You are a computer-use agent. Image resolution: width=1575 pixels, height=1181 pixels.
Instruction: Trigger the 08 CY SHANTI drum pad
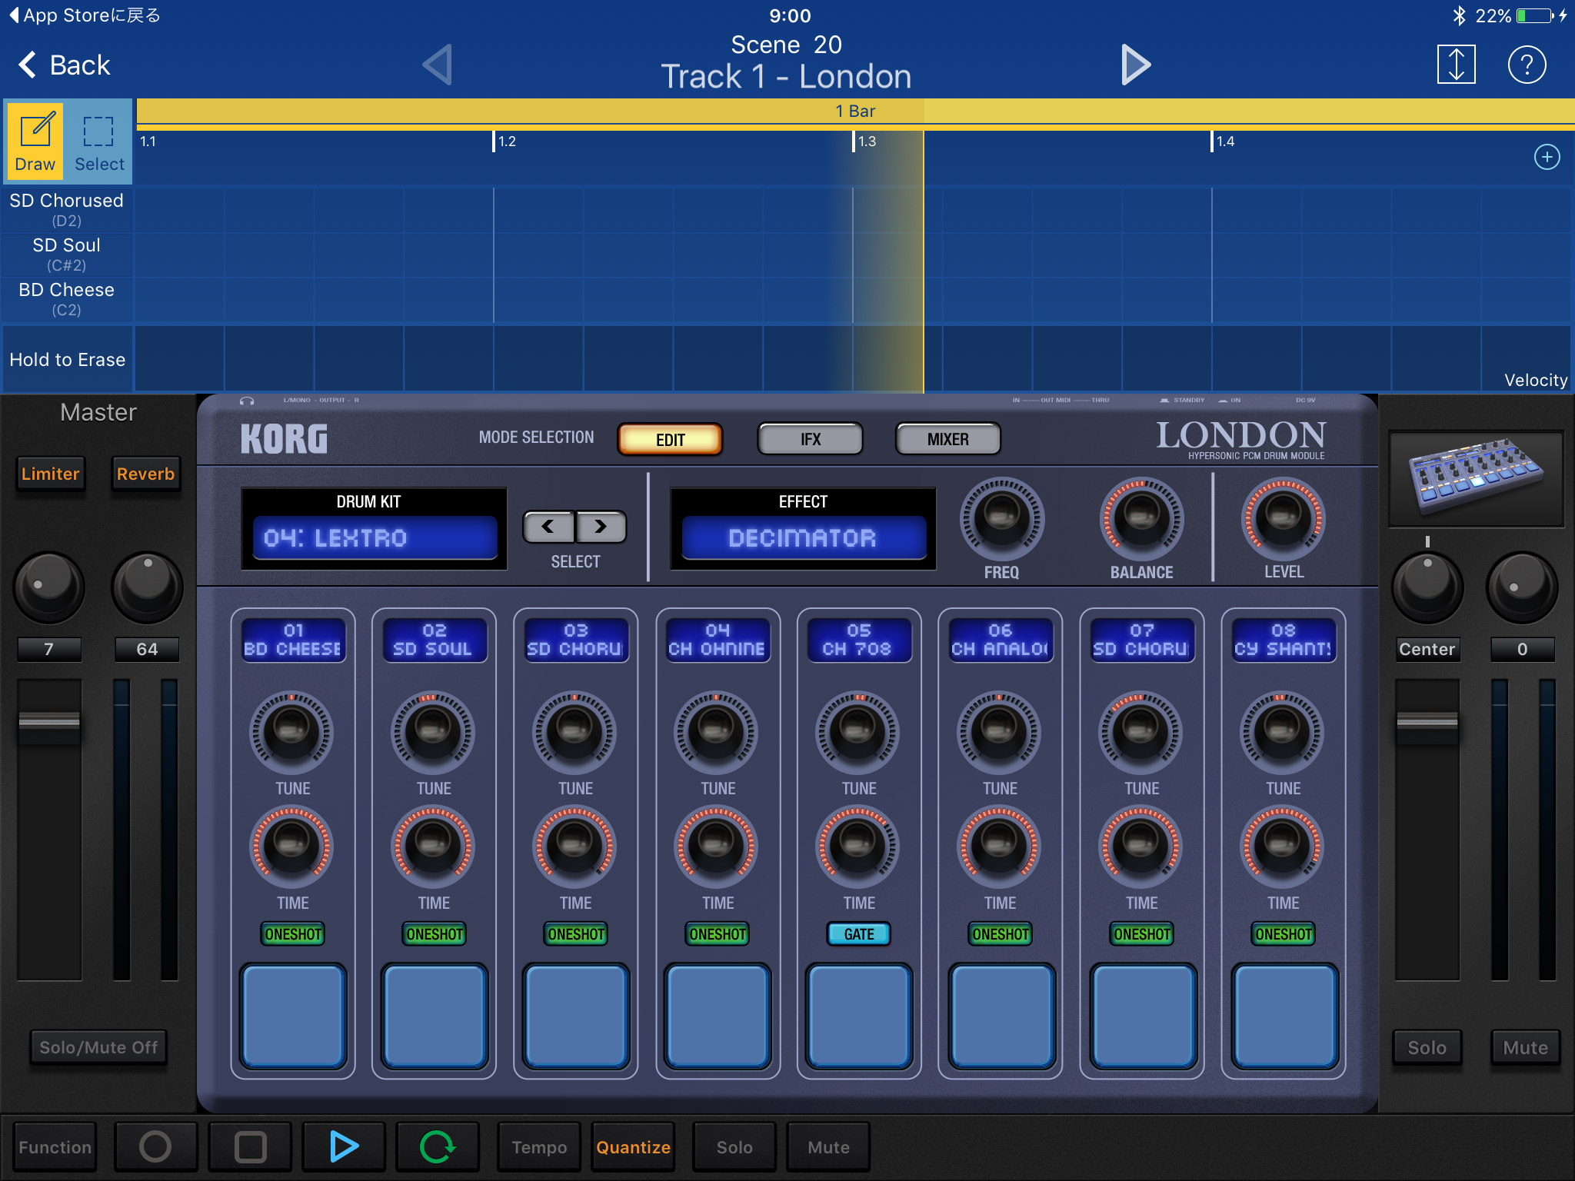pyautogui.click(x=1284, y=1015)
